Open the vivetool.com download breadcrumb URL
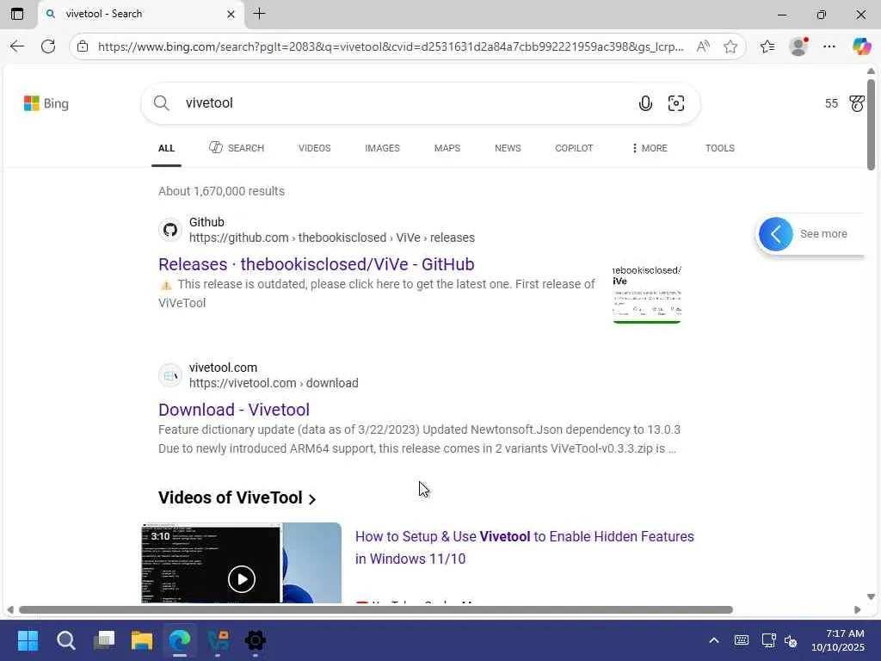This screenshot has height=661, width=881. pos(274,383)
